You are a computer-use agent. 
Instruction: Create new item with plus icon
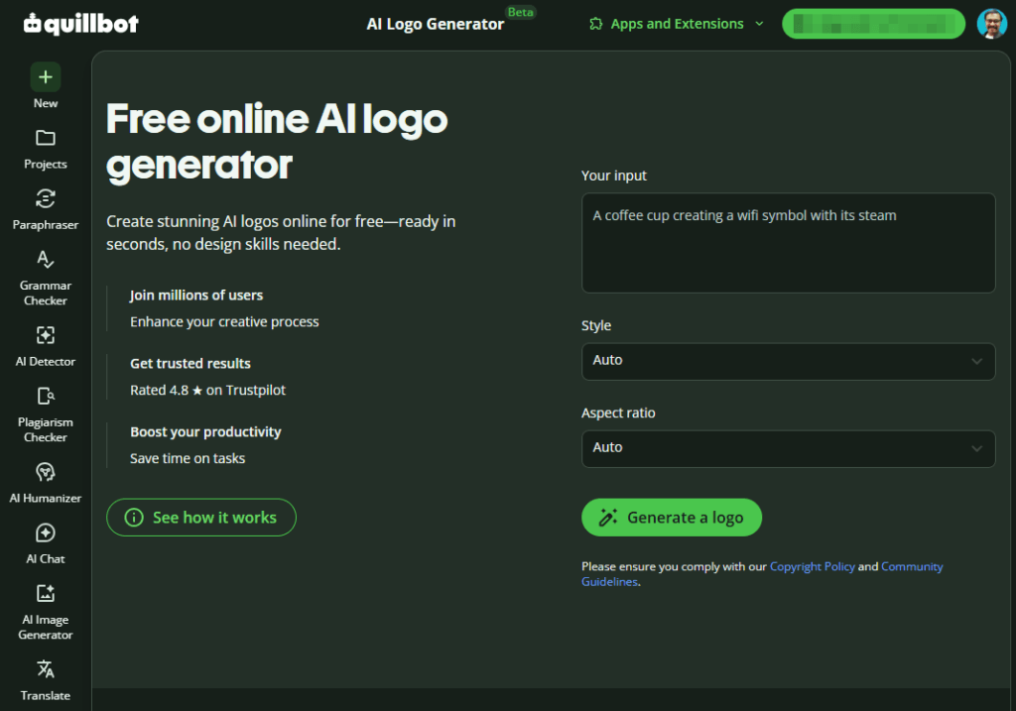tap(46, 77)
